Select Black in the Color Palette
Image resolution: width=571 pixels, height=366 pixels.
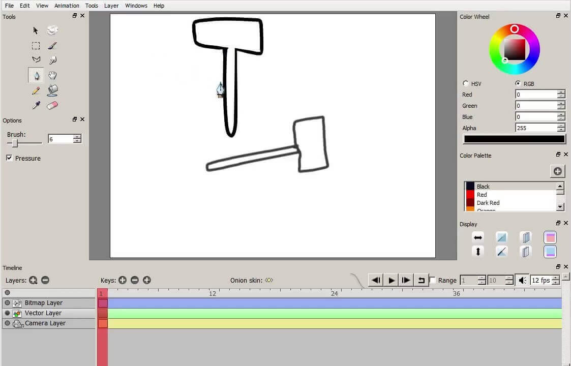coord(510,187)
